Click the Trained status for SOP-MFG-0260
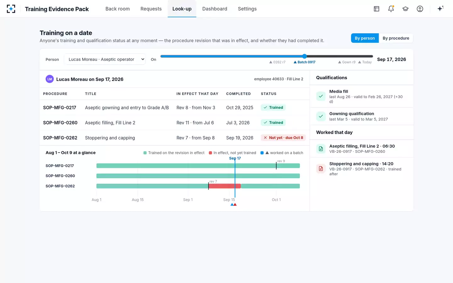453x283 pixels. coord(273,123)
